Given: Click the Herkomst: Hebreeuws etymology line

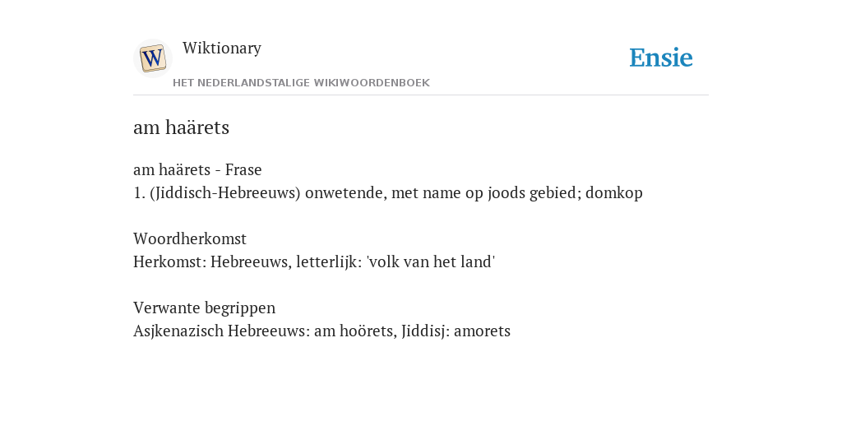Looking at the screenshot, I should coord(314,262).
